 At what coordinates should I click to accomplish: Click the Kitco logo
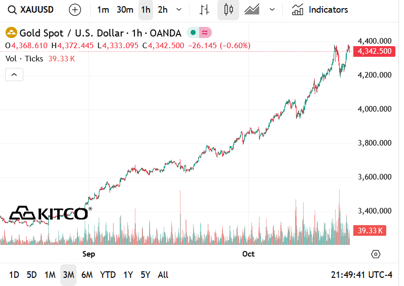pyautogui.click(x=50, y=213)
